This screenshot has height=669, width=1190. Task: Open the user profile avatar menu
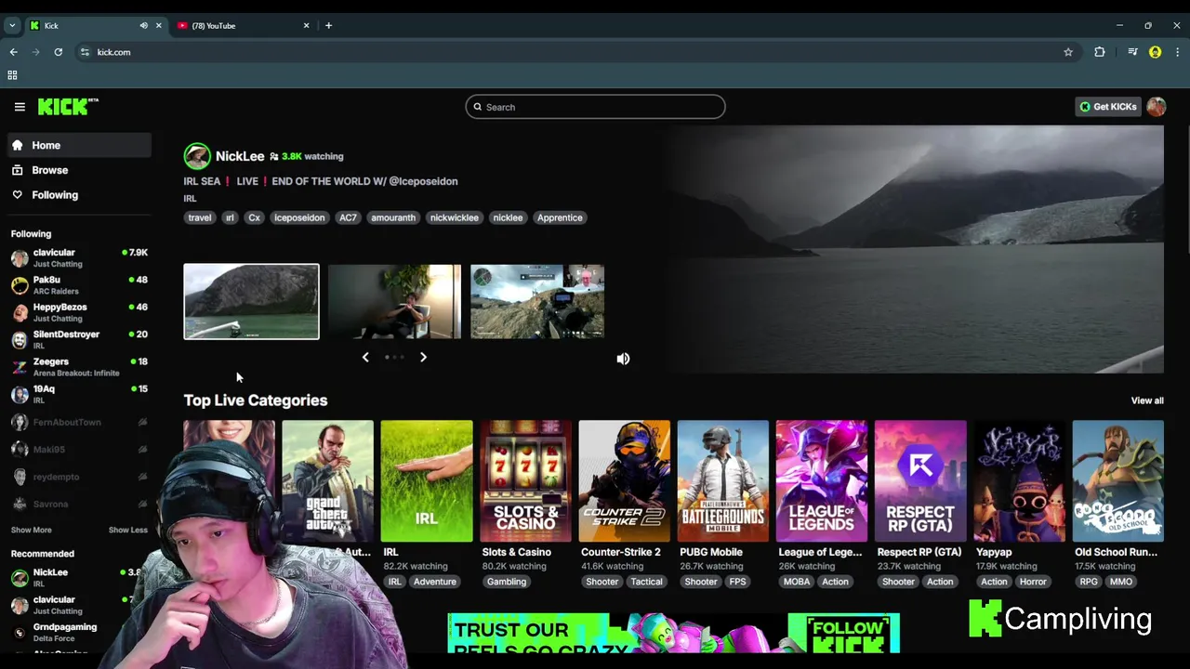(1156, 107)
